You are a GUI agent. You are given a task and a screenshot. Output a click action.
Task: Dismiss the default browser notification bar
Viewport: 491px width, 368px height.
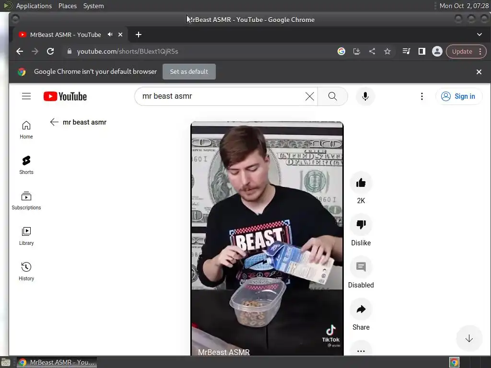coord(479,72)
